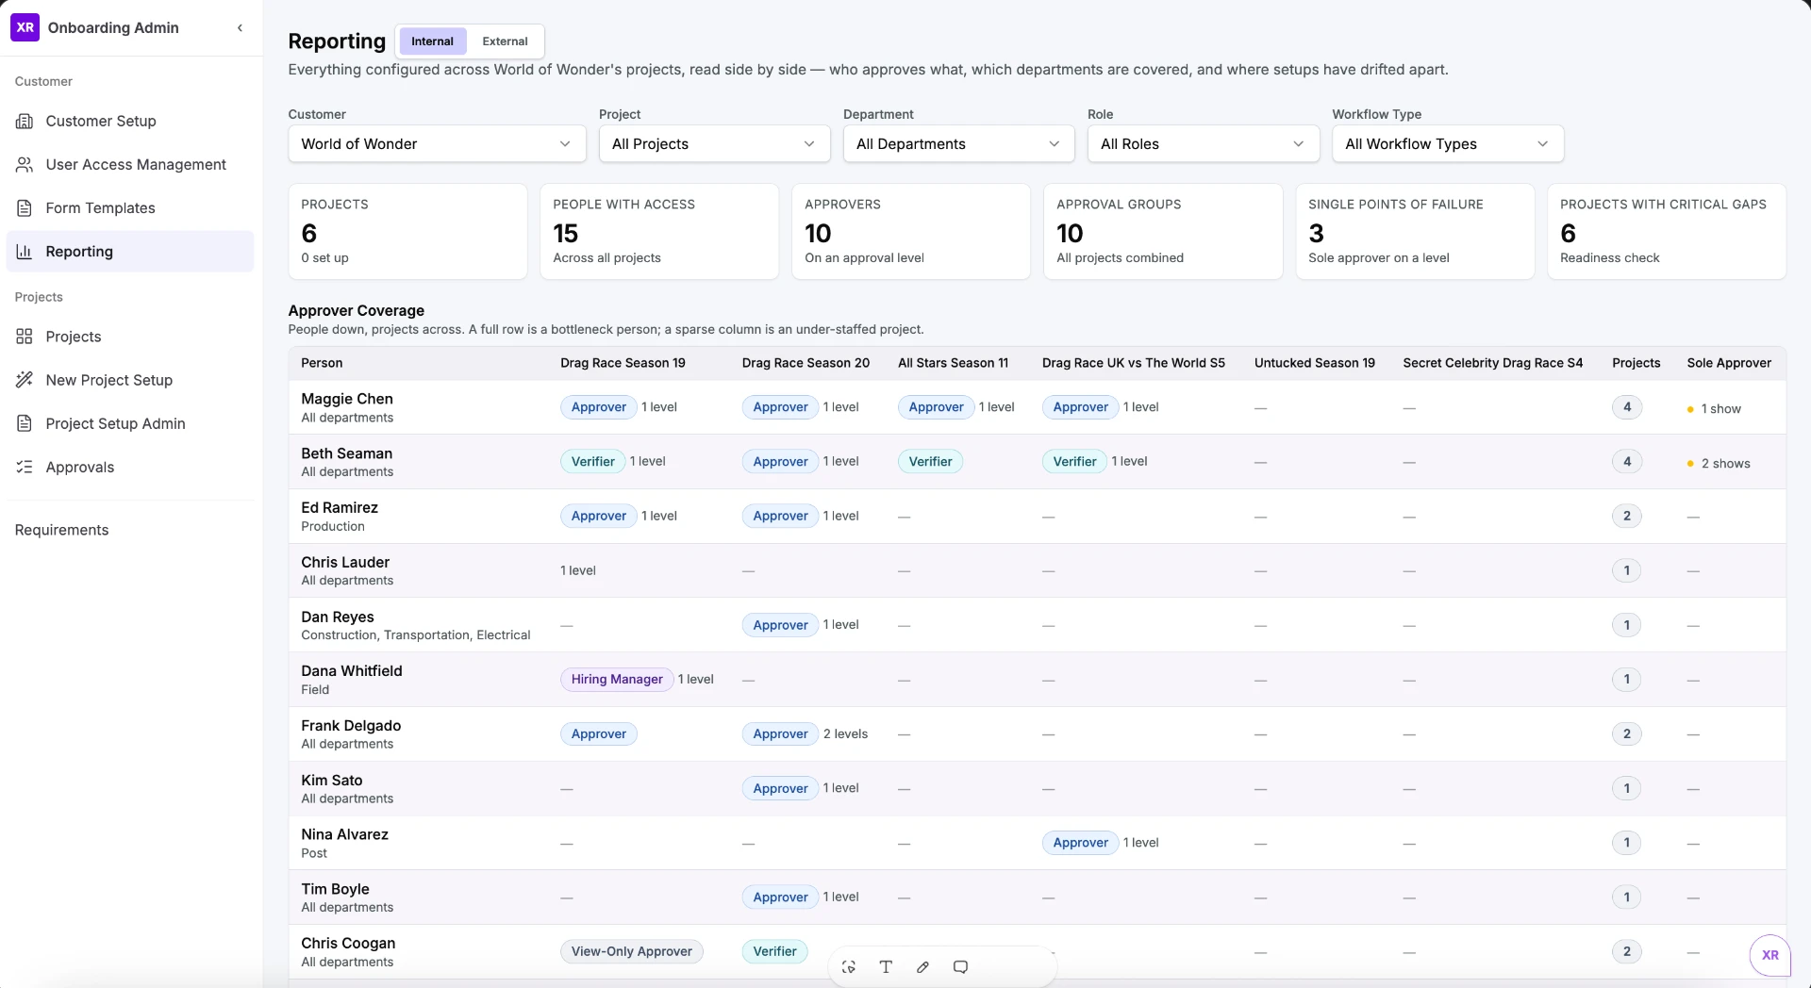Image resolution: width=1811 pixels, height=988 pixels.
Task: Click the Person column header
Action: 322,363
